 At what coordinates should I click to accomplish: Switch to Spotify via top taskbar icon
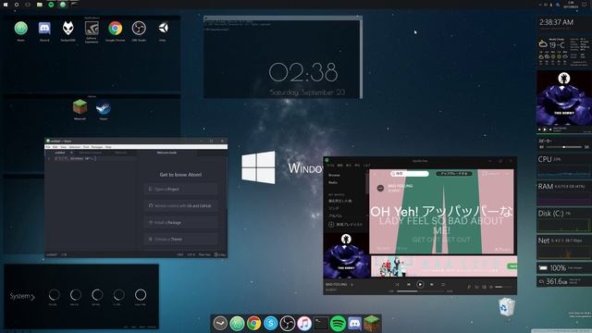pyautogui.click(x=51, y=5)
